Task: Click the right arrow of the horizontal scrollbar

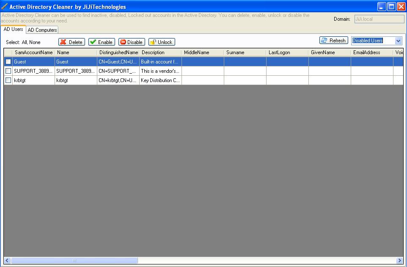Action: tap(399, 260)
